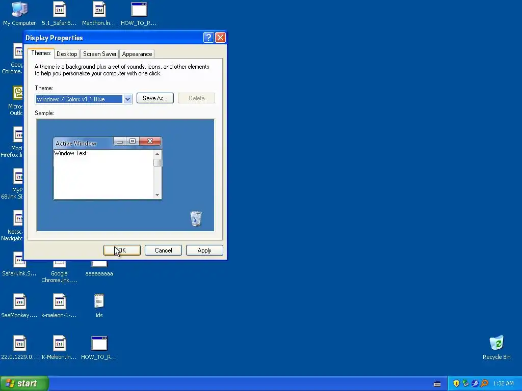Click the orange magnifier tray icon
The height and width of the screenshot is (391, 522).
484,384
